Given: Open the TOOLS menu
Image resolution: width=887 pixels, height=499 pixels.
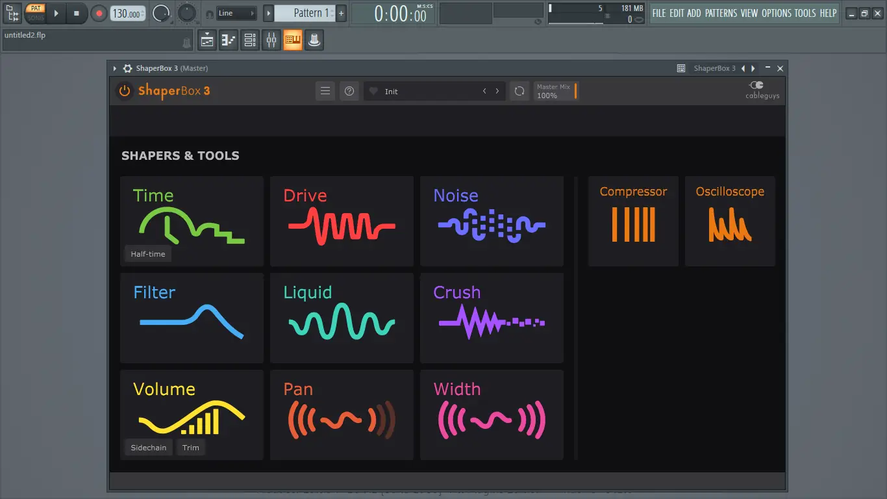Looking at the screenshot, I should click(x=805, y=13).
